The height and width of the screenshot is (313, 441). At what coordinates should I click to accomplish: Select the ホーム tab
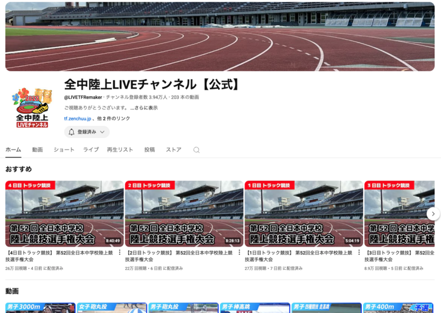tap(13, 150)
